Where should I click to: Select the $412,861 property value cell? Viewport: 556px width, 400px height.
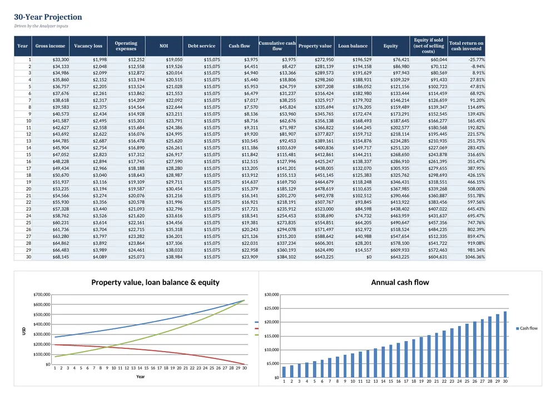(315, 155)
